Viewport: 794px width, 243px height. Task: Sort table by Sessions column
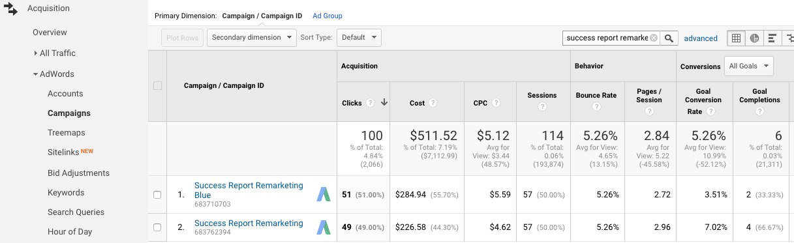542,95
